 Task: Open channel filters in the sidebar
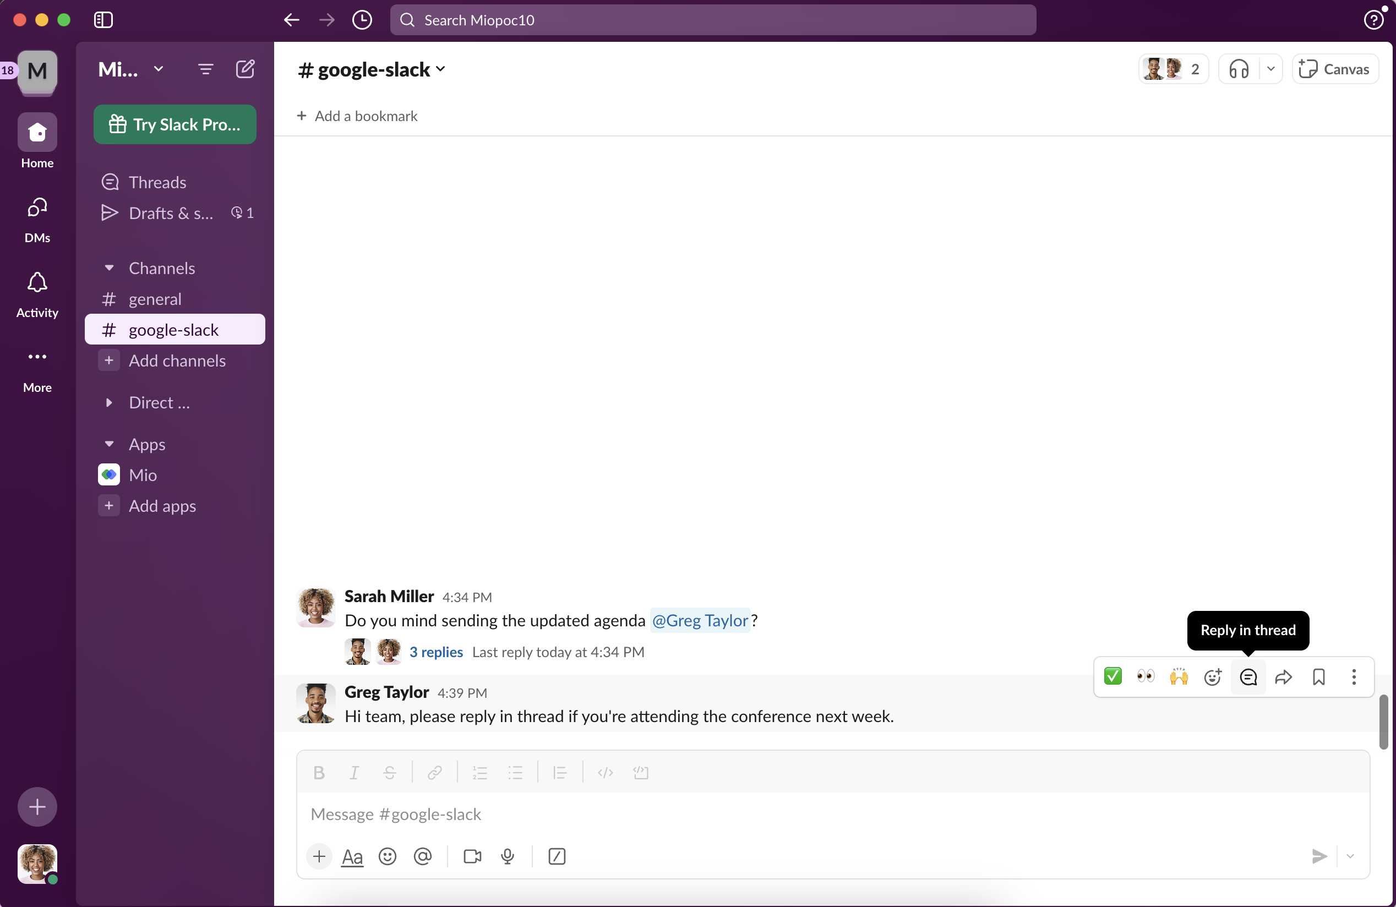pos(206,69)
